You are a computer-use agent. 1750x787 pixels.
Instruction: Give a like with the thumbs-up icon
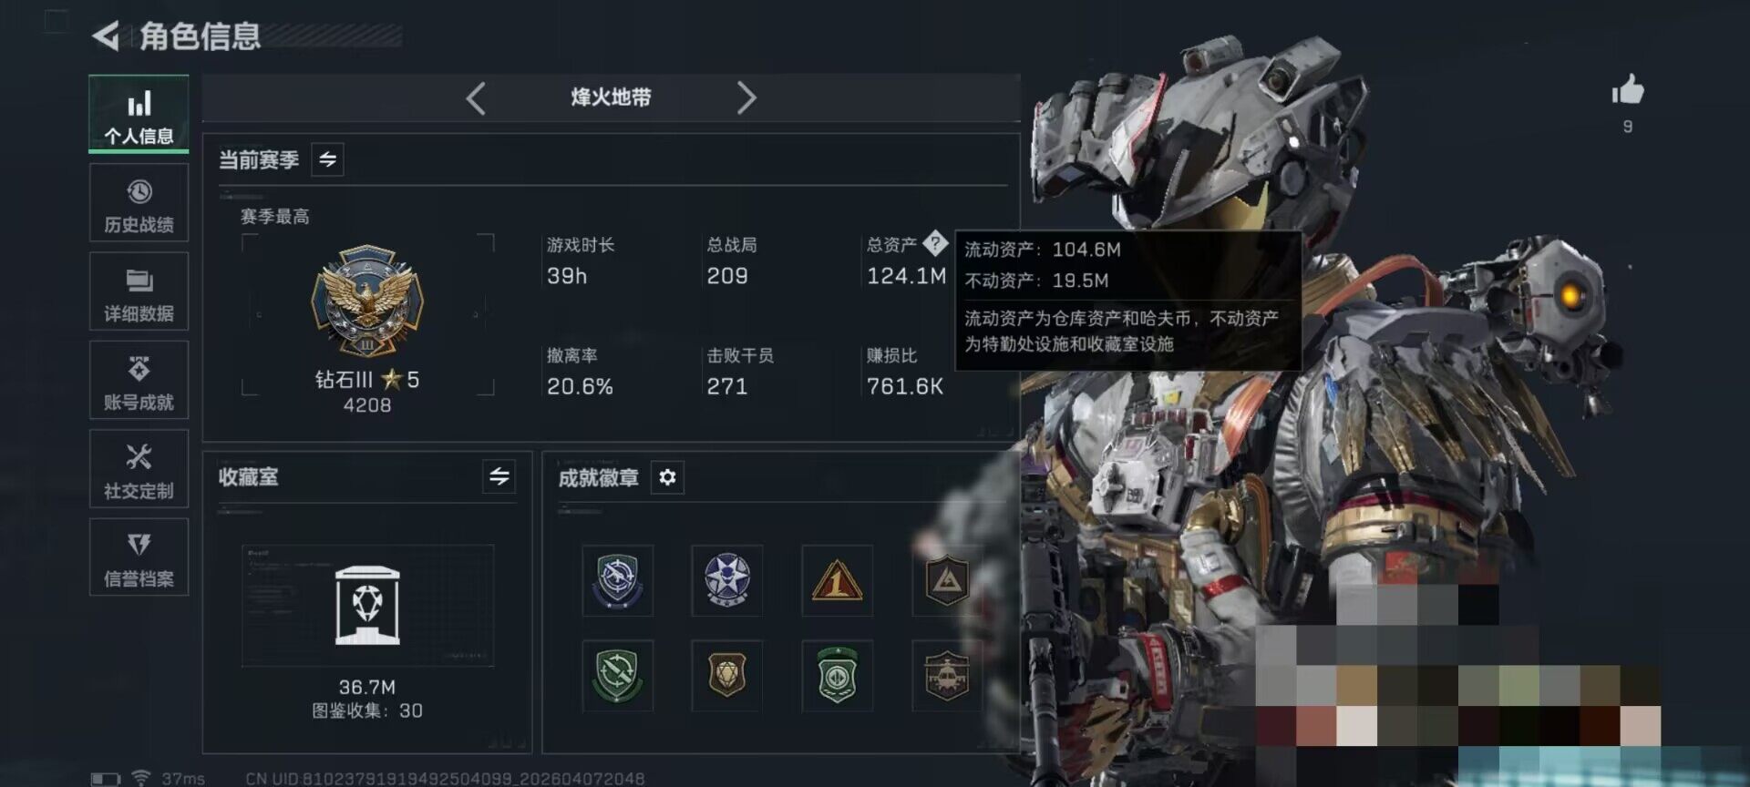click(x=1628, y=90)
